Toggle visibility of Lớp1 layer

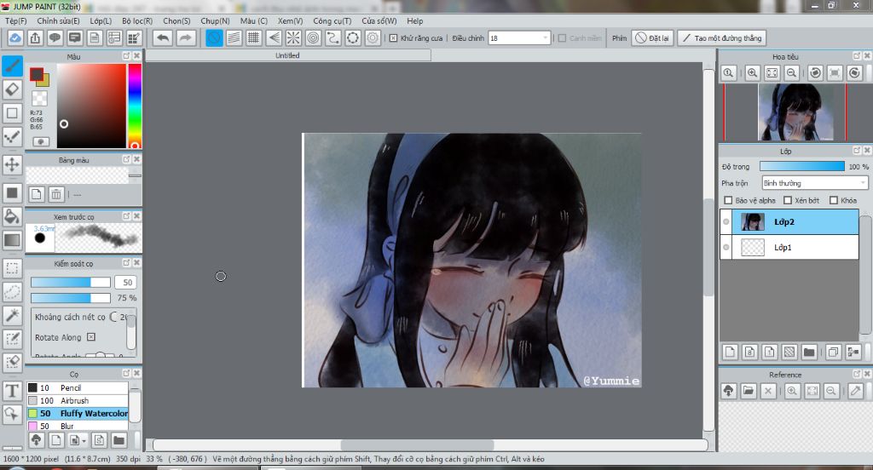726,248
